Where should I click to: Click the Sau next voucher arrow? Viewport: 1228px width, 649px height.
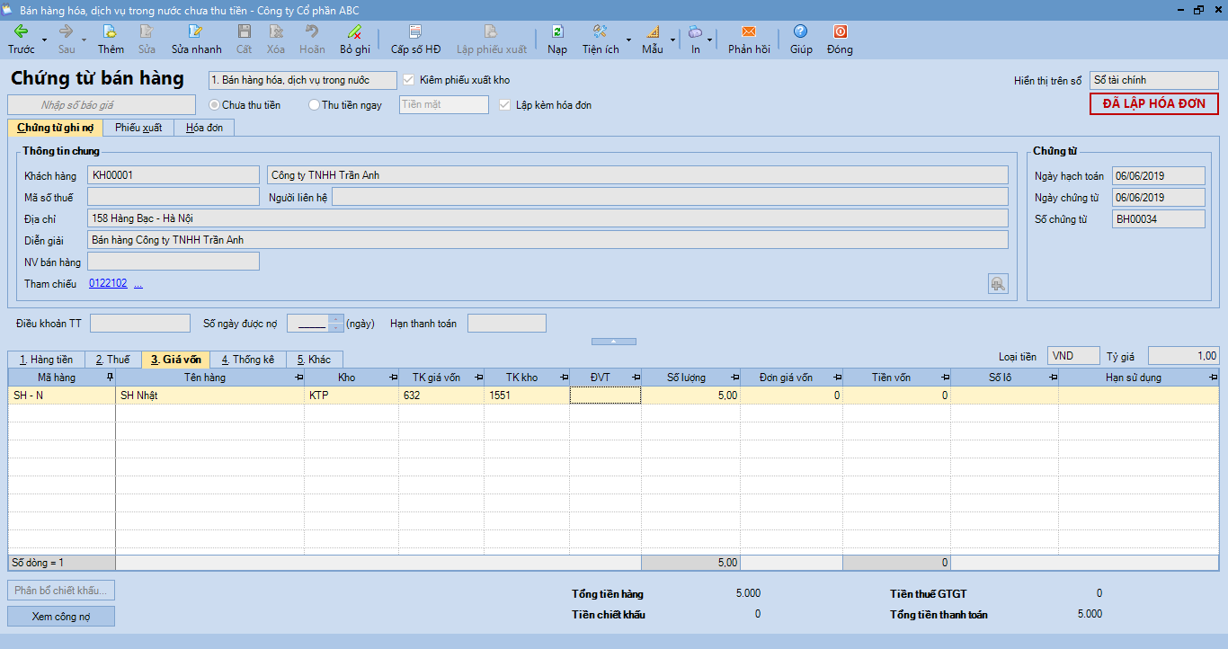coord(67,40)
